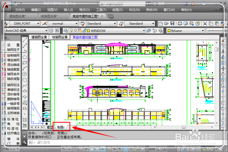Screen dimensions: 228x152
Task: Click the Layer States Manager icon
Action: [161, 31]
